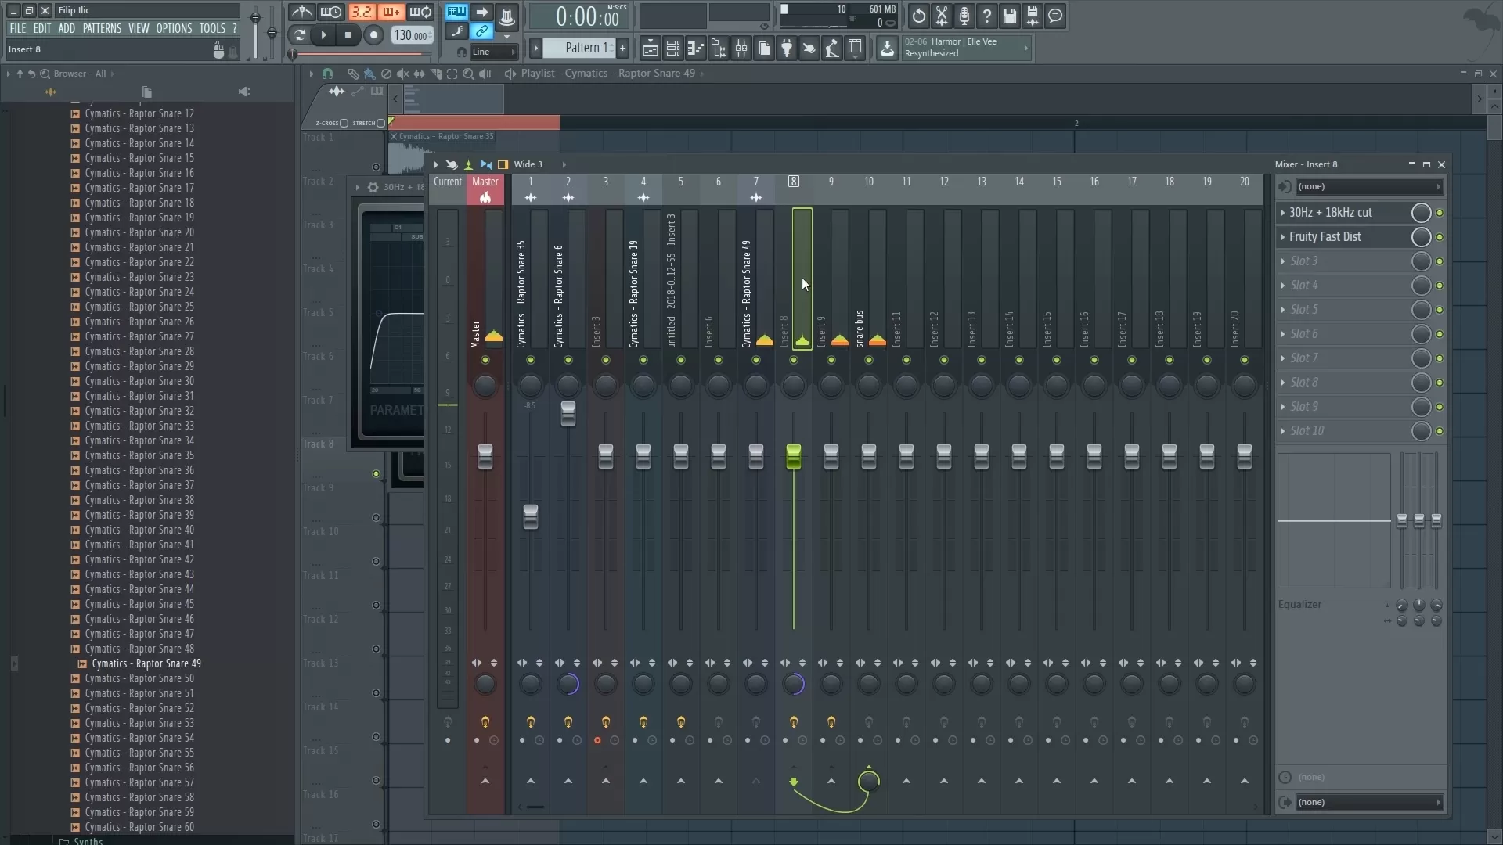This screenshot has height=845, width=1503.
Task: Open the Line snap dropdown
Action: coord(488,52)
